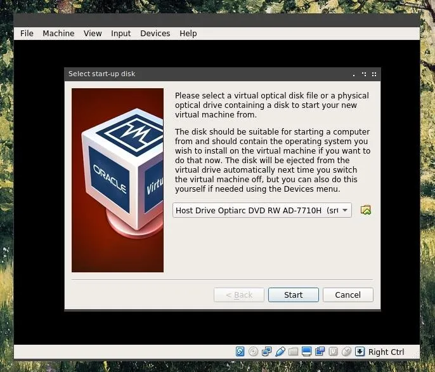Minimize the Select start-up disk dialog
The height and width of the screenshot is (372, 435).
pyautogui.click(x=354, y=74)
